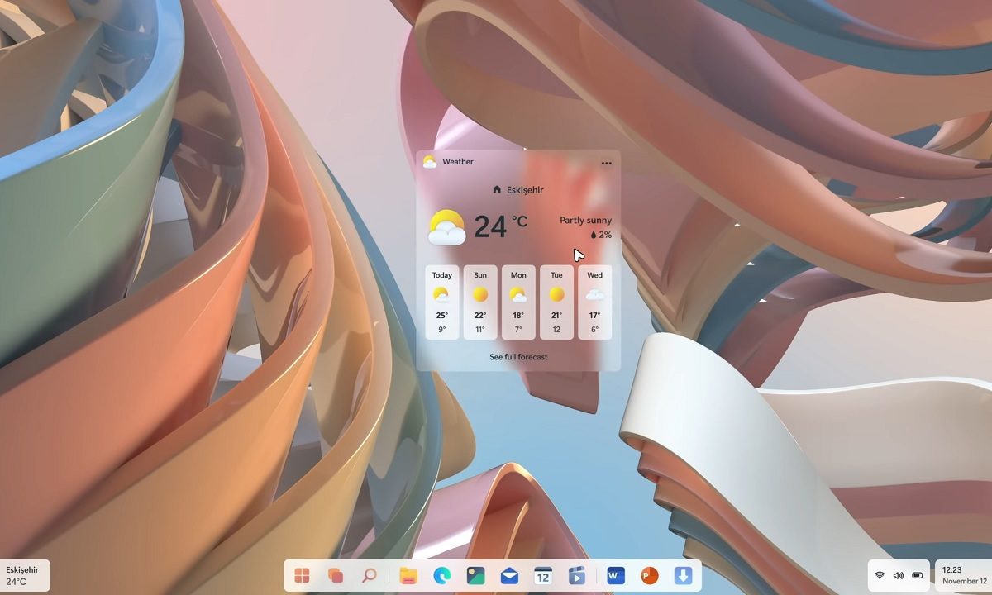Open the Clipchamp video app

576,576
